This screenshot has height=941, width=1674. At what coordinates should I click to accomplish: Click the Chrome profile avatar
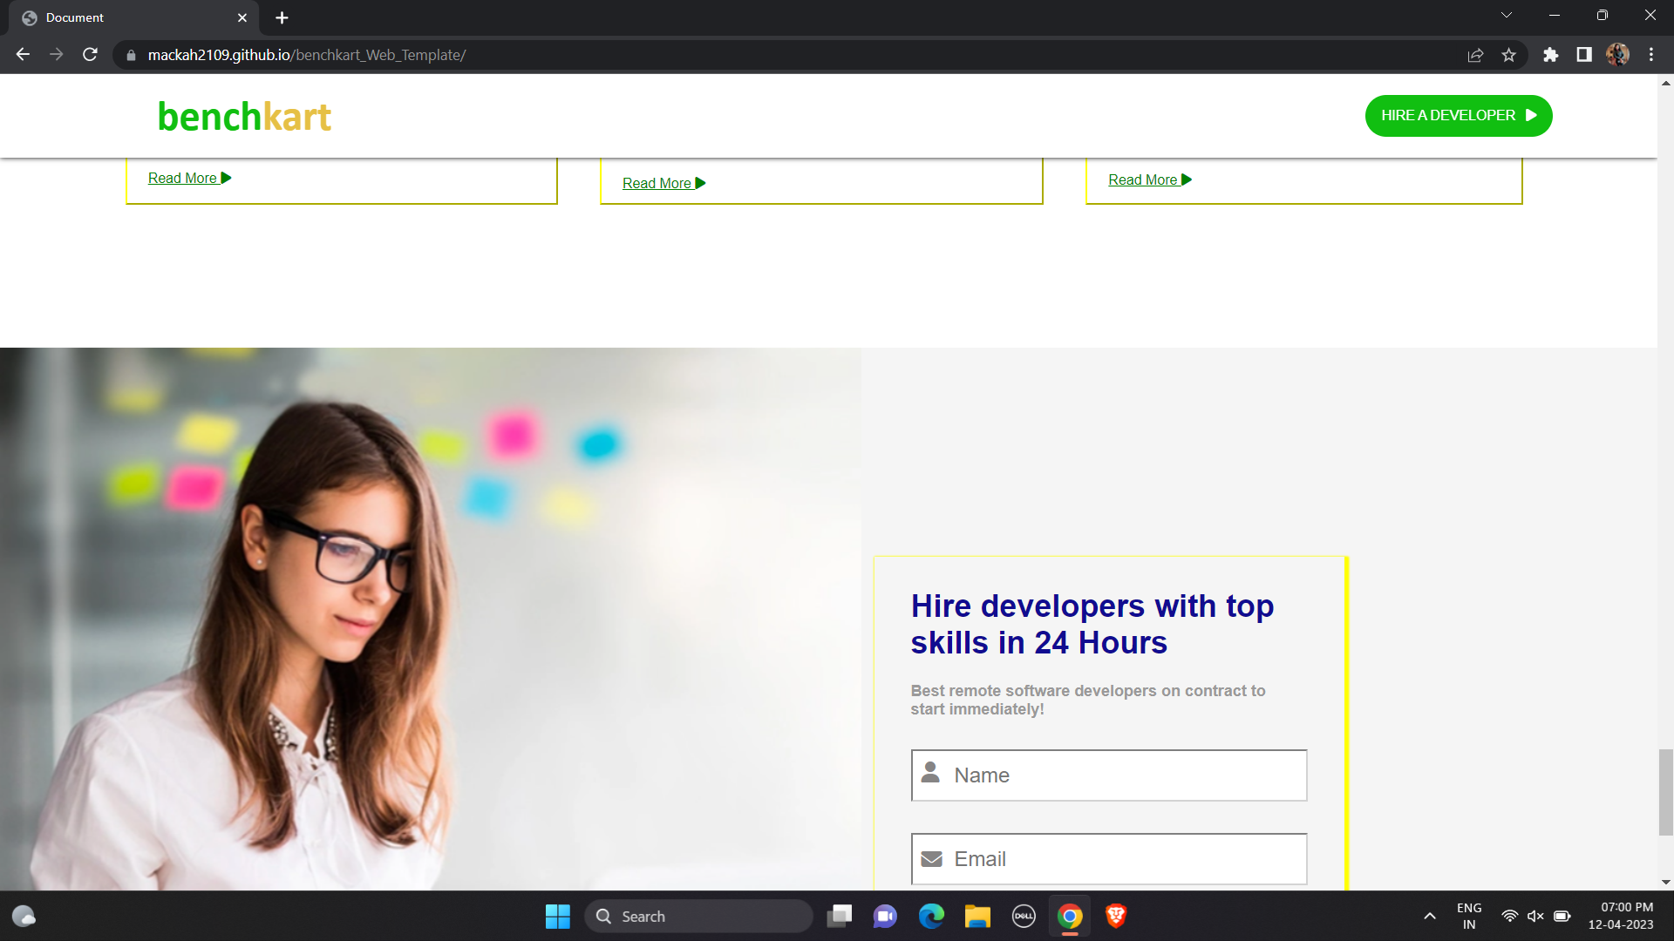click(x=1617, y=54)
